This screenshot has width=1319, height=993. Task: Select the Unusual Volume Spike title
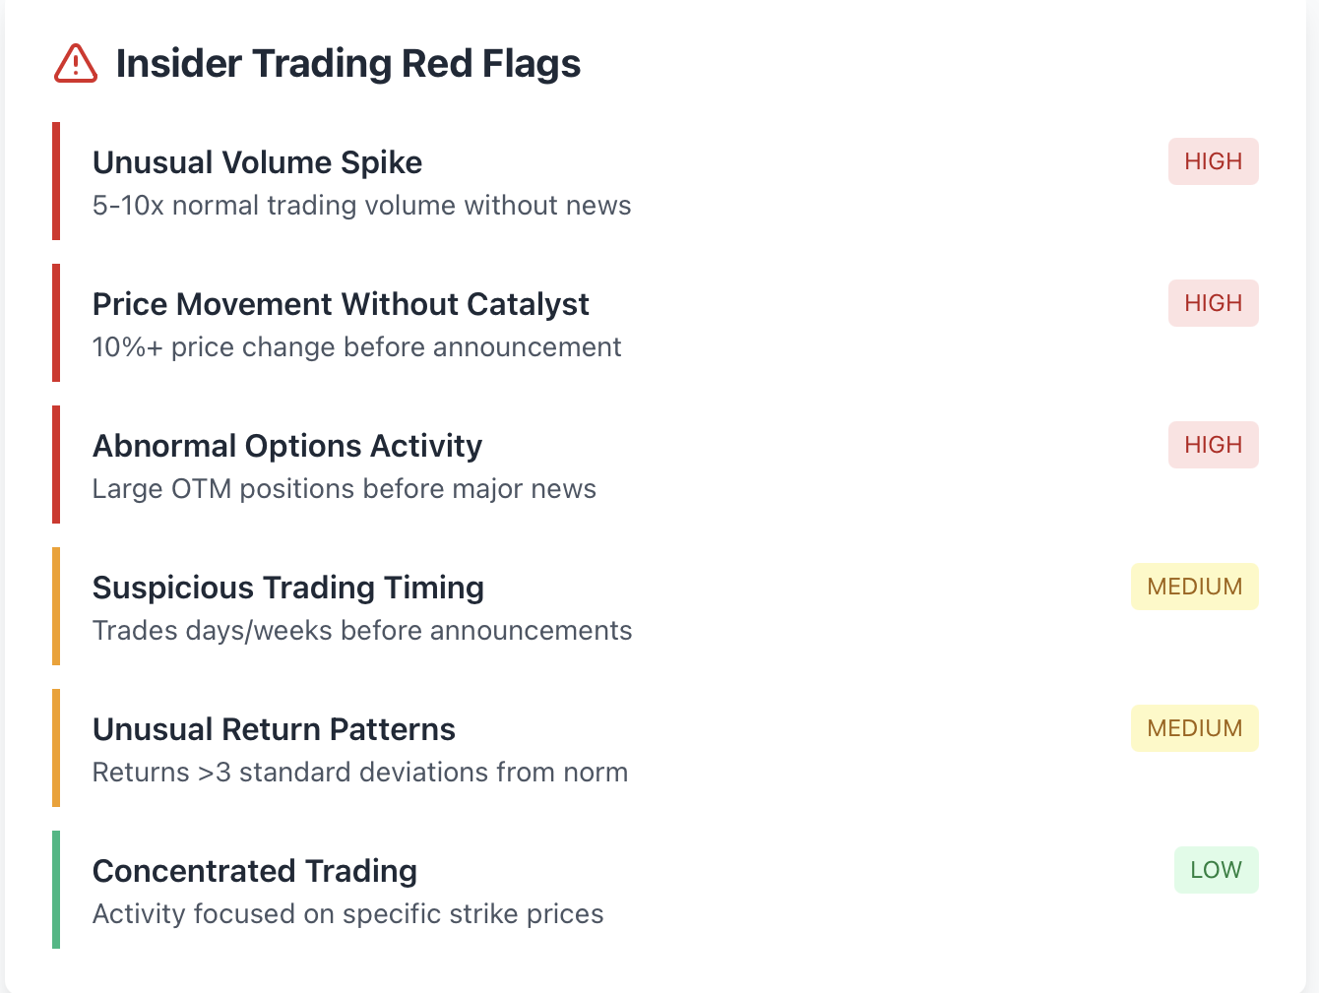(257, 162)
